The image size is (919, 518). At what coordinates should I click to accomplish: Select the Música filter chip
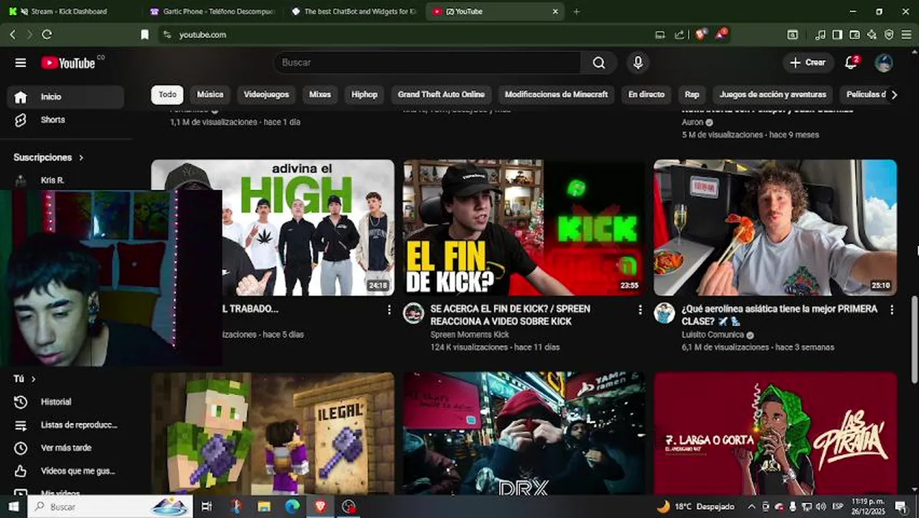[x=210, y=94]
